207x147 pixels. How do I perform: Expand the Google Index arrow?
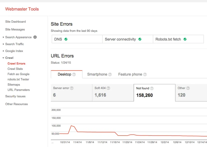[x=3, y=51]
